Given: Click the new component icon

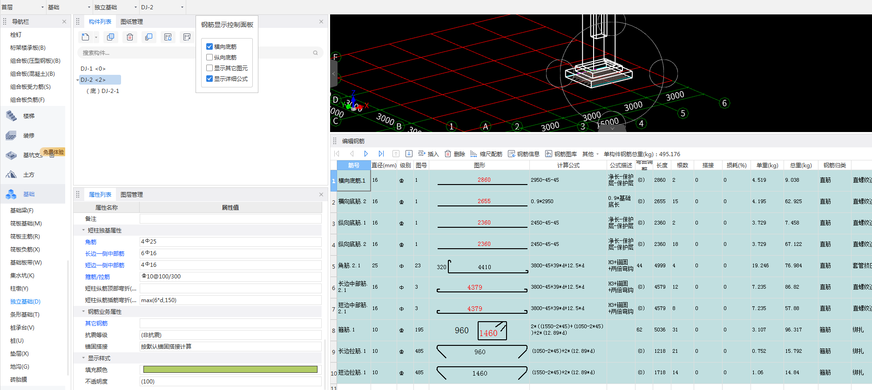Looking at the screenshot, I should [x=85, y=37].
